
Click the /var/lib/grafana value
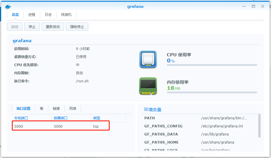[x=215, y=134]
